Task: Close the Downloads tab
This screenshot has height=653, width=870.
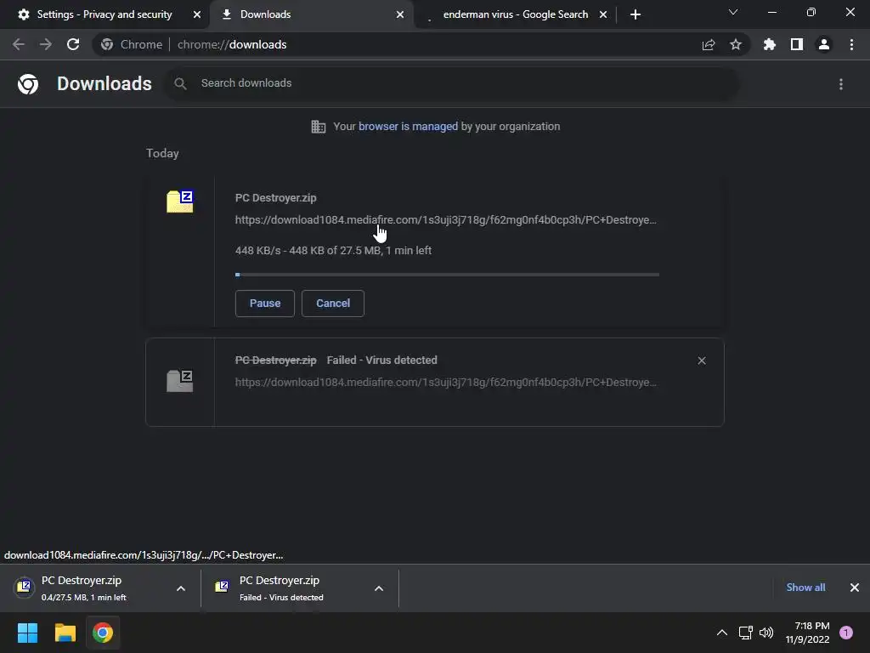Action: (400, 14)
